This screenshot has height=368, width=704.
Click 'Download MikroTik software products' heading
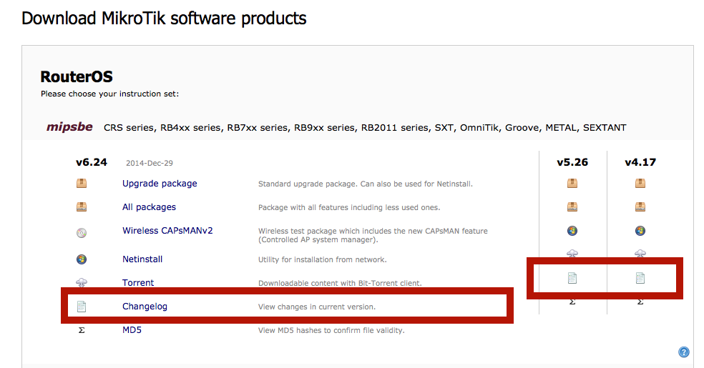pos(164,19)
